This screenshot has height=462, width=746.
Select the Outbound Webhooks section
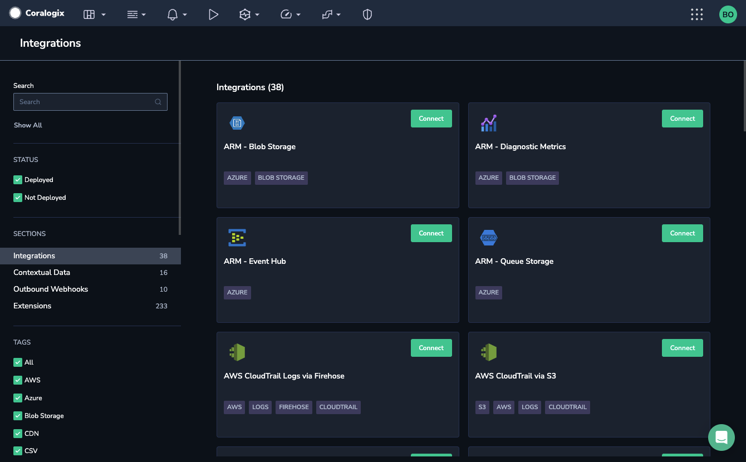[90, 289]
